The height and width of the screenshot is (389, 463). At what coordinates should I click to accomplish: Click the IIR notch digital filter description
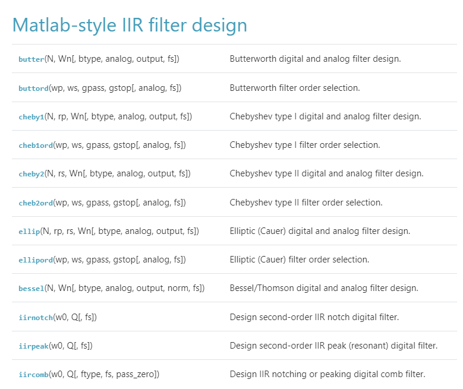point(314,317)
